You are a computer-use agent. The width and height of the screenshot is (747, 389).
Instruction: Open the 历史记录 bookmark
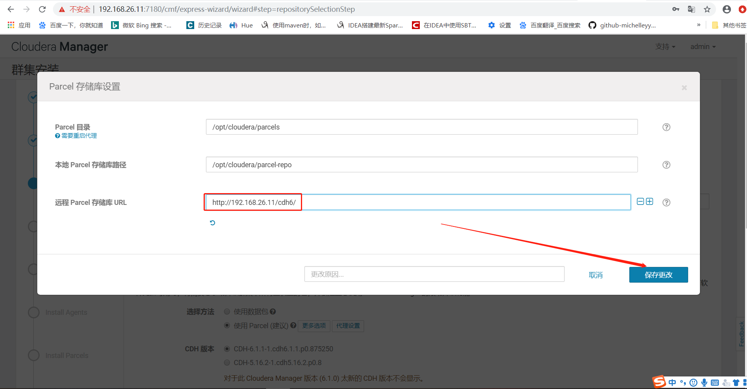tap(204, 25)
